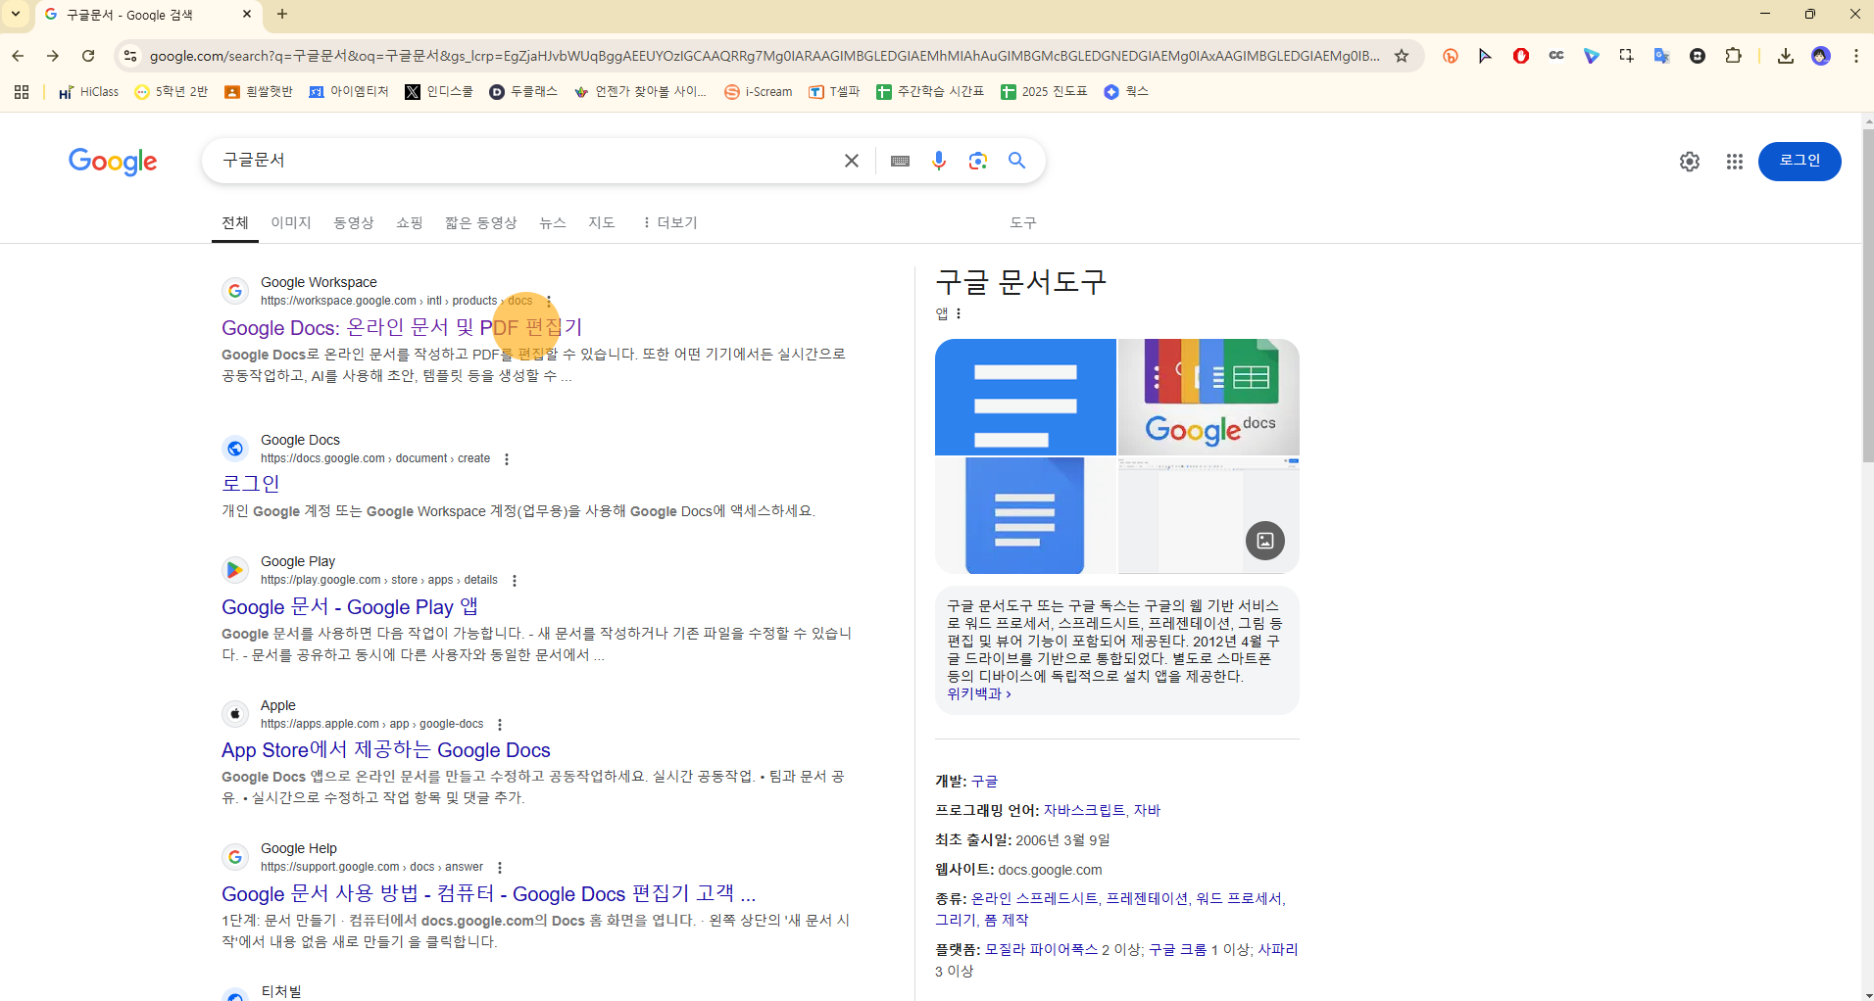Open the tab search dropdown arrow
The height and width of the screenshot is (1001, 1874).
[x=16, y=14]
